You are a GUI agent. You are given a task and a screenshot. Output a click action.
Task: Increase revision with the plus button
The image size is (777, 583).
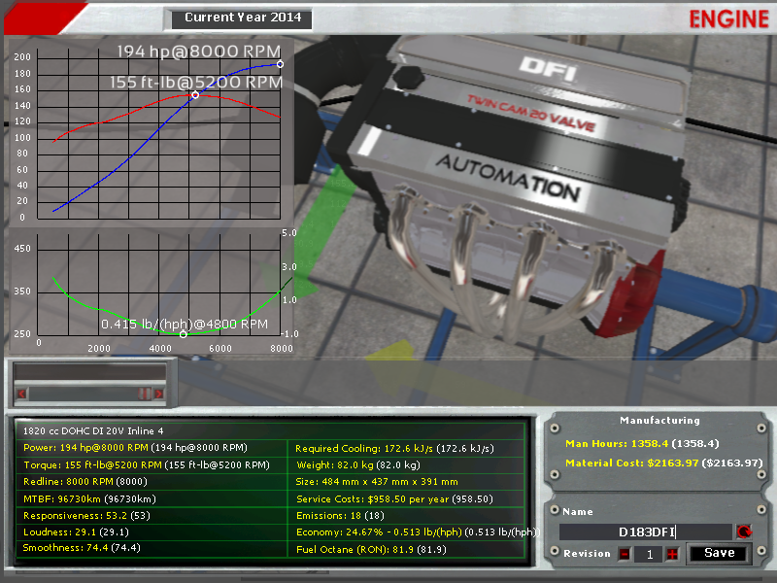[672, 554]
